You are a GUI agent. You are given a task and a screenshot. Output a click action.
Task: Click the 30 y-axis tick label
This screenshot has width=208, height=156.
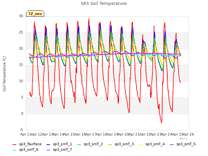[x=21, y=16]
